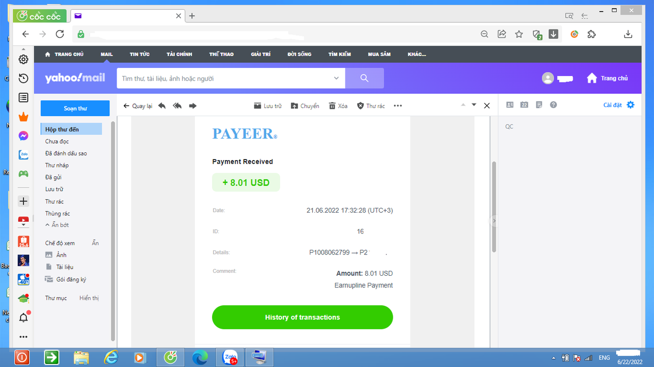Reload the page
This screenshot has width=654, height=367.
click(60, 34)
